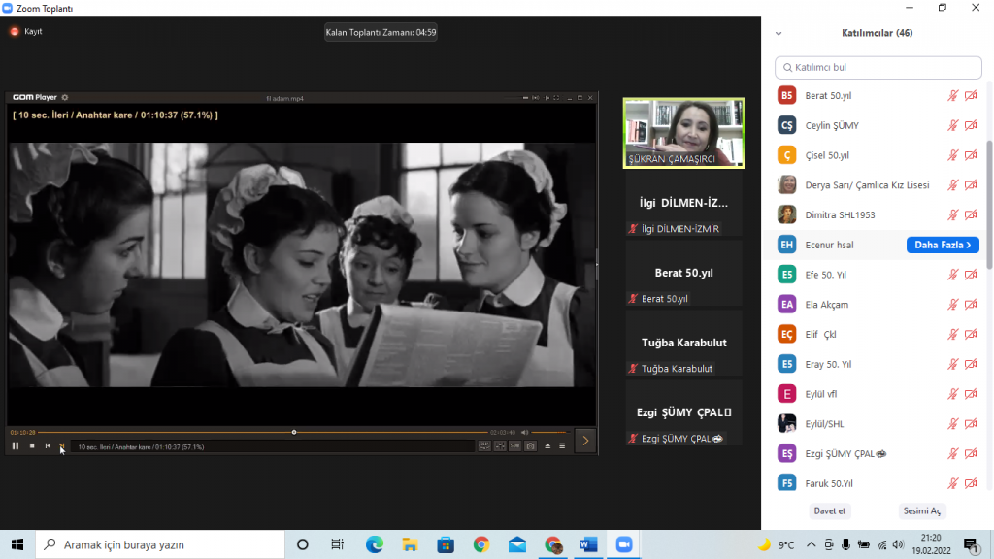Mute Berat 50.yıl's microphone

[x=953, y=95]
